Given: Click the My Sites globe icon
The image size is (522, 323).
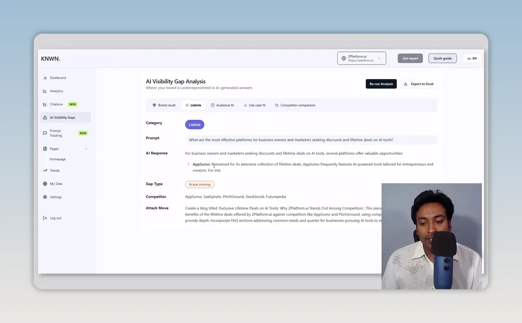Looking at the screenshot, I should tap(45, 184).
